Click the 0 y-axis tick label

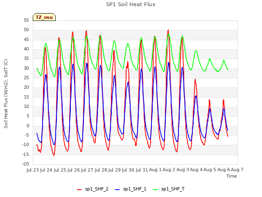tap(28, 126)
